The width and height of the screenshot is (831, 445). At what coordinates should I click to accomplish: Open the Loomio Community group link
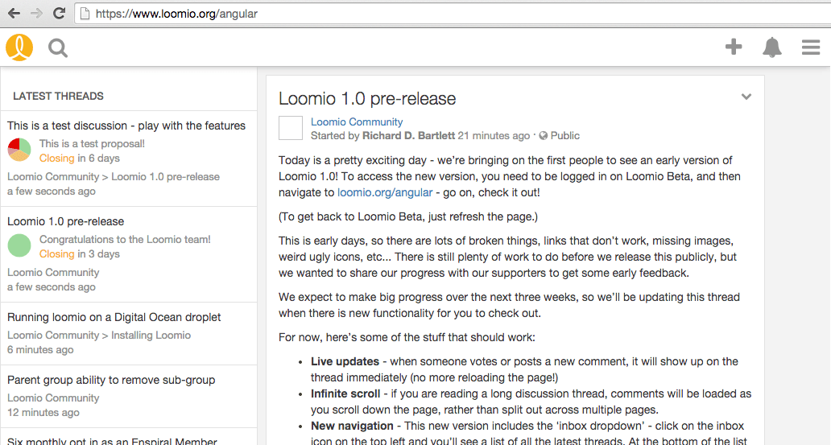[x=356, y=122]
